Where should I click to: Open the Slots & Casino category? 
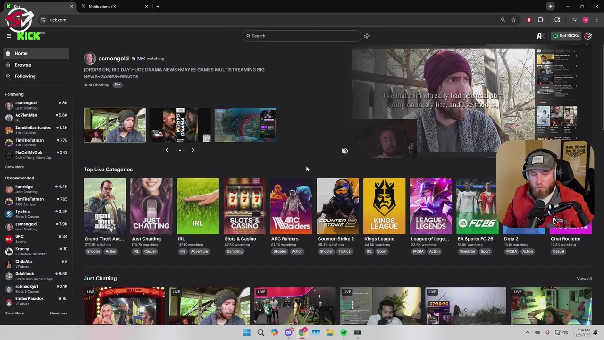pos(244,206)
